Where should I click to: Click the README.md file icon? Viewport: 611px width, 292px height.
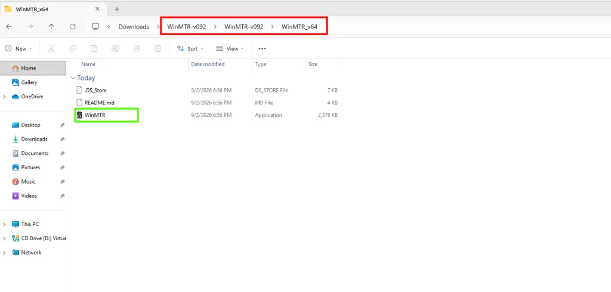pyautogui.click(x=80, y=102)
